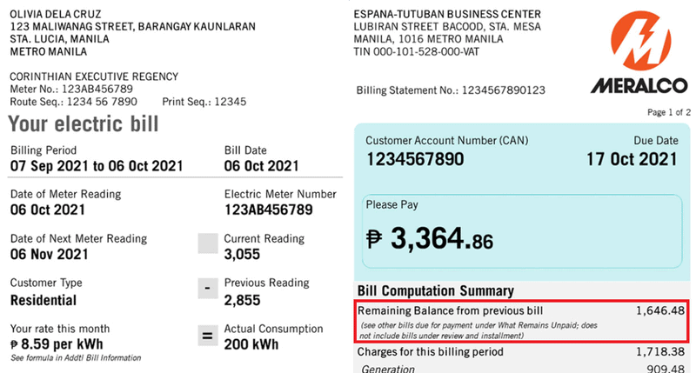Viewport: 696px width, 373px height.
Task: Click rate ₱ 8.59 per kWh
Action: click(57, 344)
